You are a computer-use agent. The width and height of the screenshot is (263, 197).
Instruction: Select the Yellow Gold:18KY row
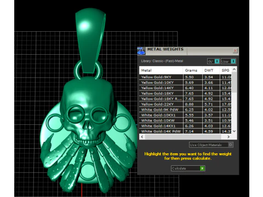(185, 94)
